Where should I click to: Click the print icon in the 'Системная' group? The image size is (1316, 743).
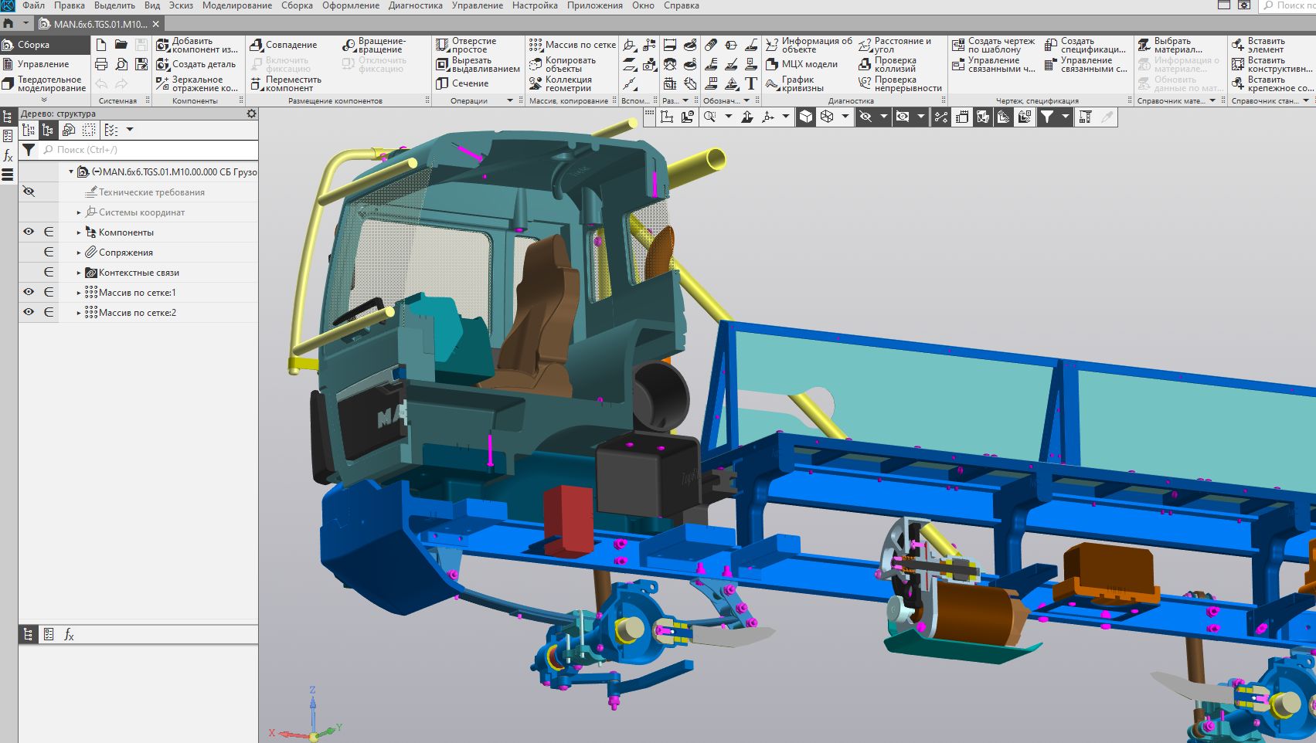tap(101, 64)
